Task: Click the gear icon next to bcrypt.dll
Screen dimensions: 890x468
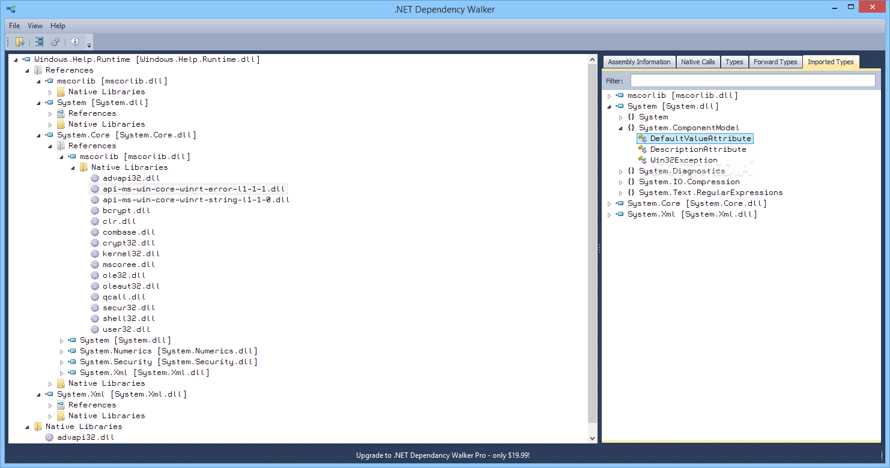Action: pyautogui.click(x=95, y=211)
